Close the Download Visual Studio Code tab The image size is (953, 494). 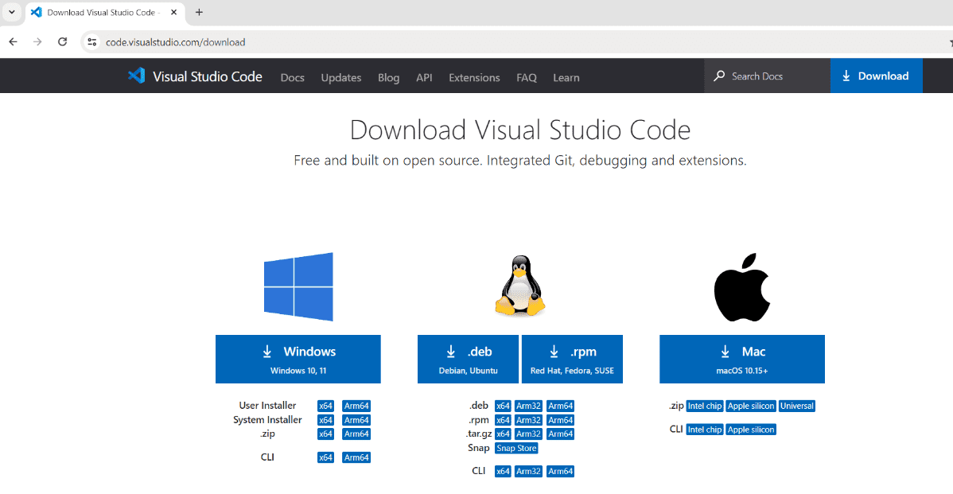(x=174, y=12)
